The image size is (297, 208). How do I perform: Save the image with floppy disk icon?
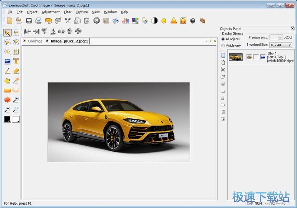point(29,21)
